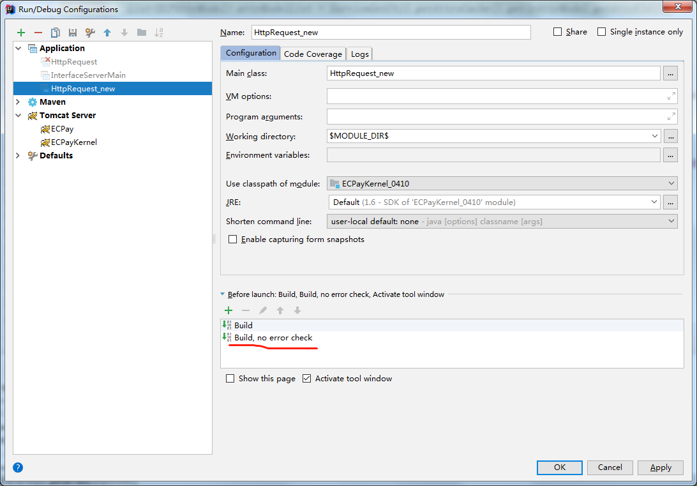Click the Save Configuration disk icon

click(x=73, y=33)
